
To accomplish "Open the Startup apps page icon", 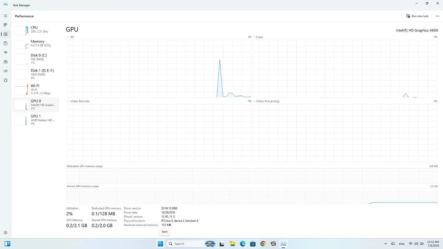I will pos(5,52).
